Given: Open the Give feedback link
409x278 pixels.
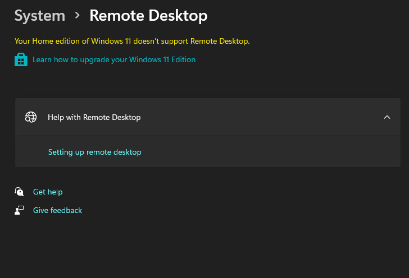Looking at the screenshot, I should pos(57,210).
